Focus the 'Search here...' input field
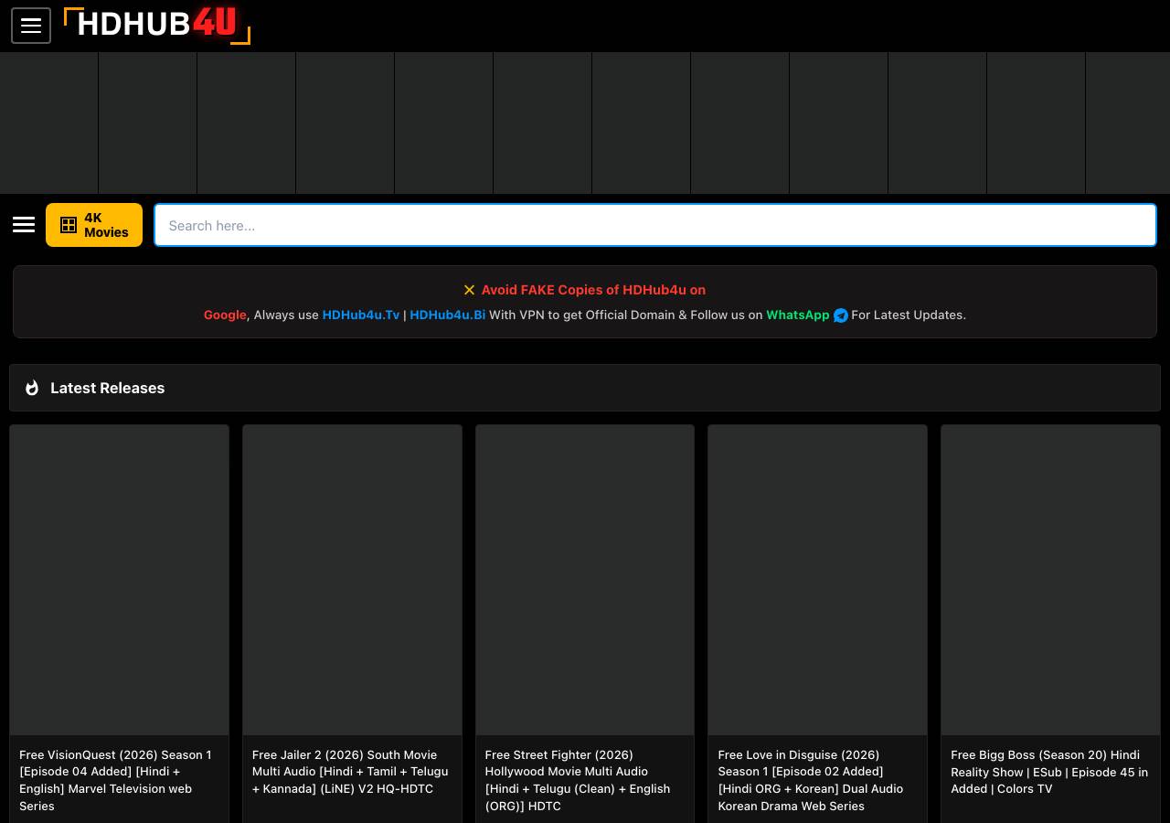 [x=655, y=225]
